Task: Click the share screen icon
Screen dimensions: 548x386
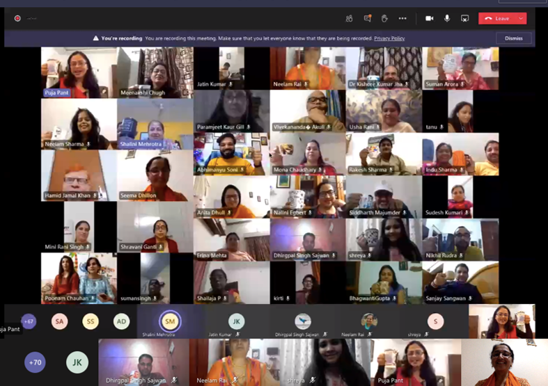Action: click(464, 19)
